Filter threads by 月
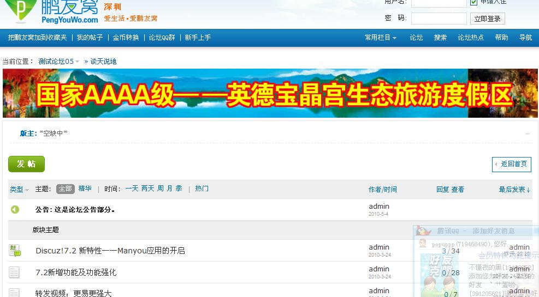Image resolution: width=539 pixels, height=297 pixels. coord(169,189)
